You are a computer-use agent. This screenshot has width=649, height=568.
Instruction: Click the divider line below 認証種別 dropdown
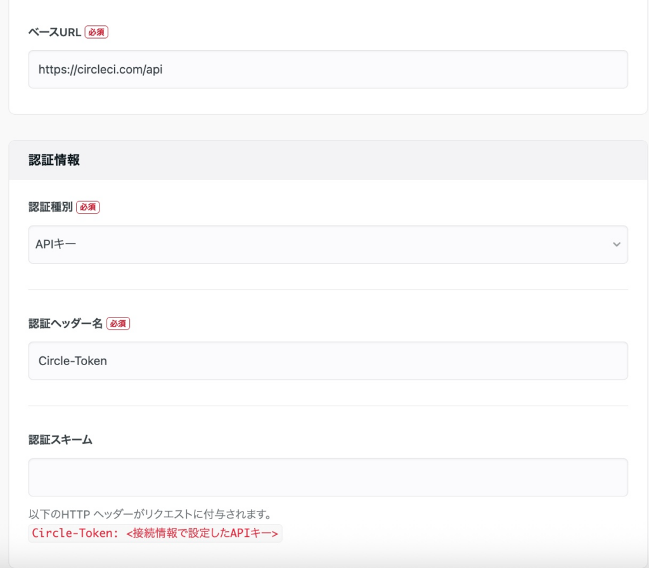328,289
